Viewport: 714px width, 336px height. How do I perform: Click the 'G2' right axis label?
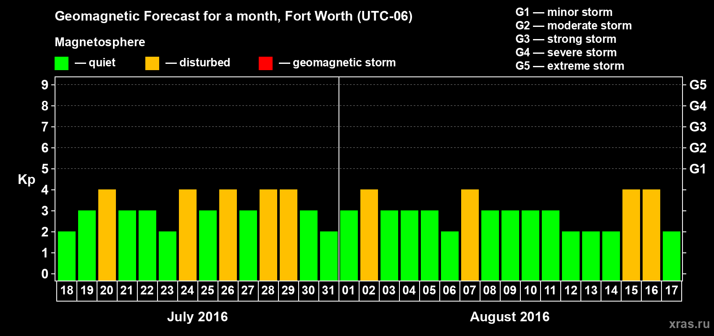coord(698,148)
